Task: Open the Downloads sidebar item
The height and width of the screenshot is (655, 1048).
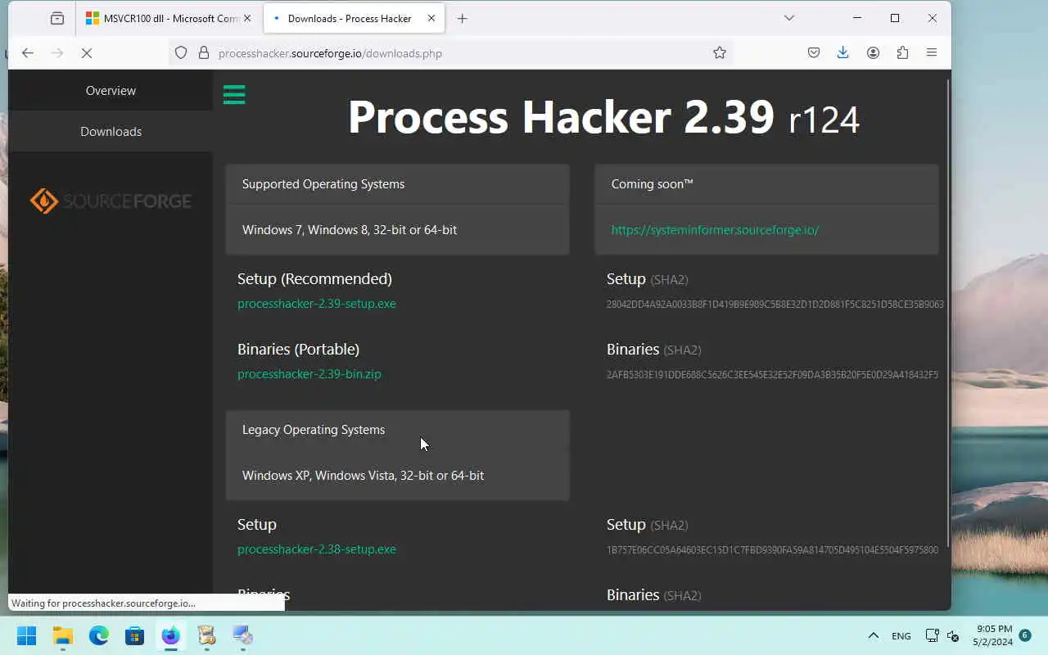Action: (111, 131)
